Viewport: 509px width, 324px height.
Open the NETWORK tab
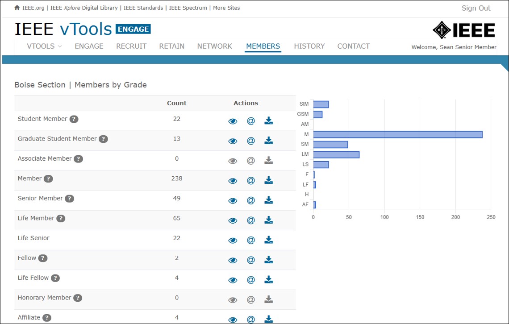coord(215,46)
